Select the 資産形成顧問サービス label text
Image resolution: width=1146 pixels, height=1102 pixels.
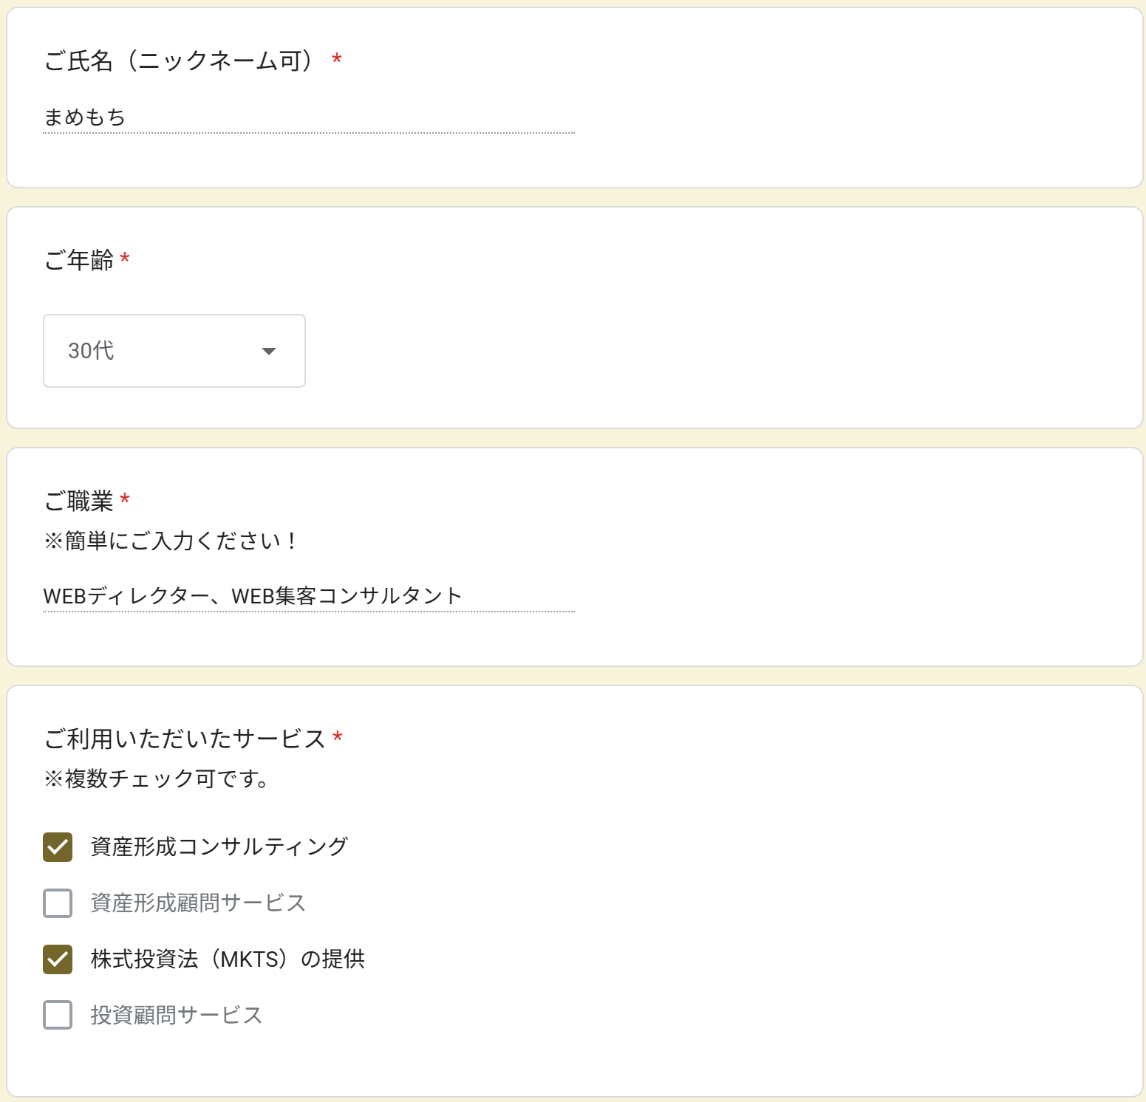tap(198, 903)
